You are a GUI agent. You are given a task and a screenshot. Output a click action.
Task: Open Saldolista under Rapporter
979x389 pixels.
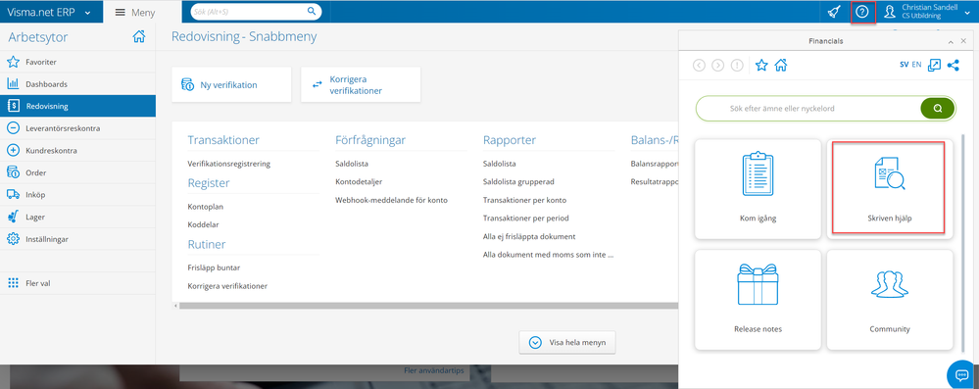pyautogui.click(x=500, y=164)
